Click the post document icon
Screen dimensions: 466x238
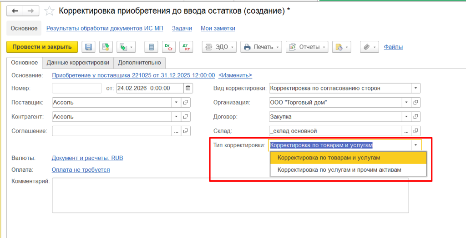pos(106,47)
